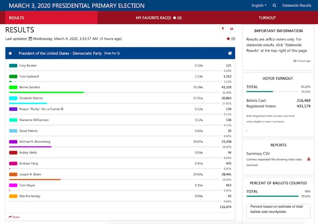This screenshot has height=224, width=318.
Task: Download the Summary CSV report
Action: coord(308,159)
